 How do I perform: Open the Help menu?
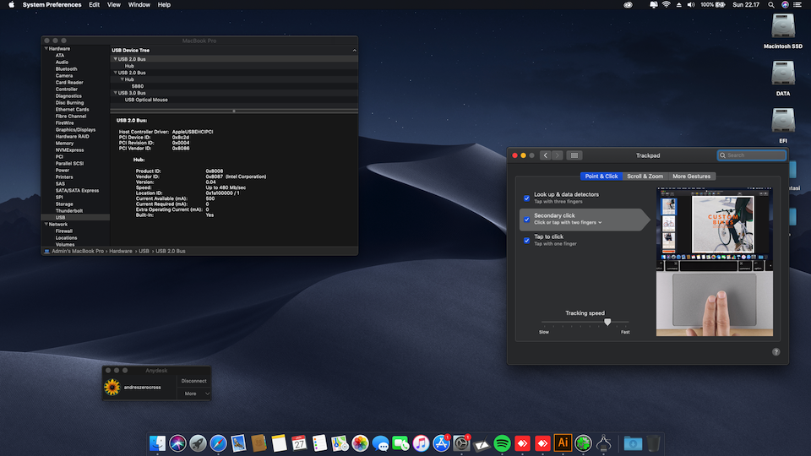click(x=164, y=5)
